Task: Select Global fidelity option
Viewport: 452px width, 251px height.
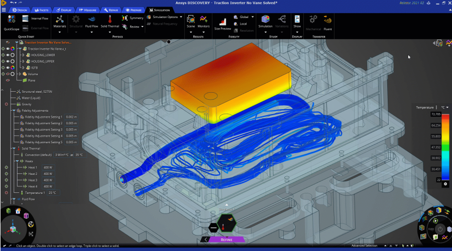Action: point(241,17)
